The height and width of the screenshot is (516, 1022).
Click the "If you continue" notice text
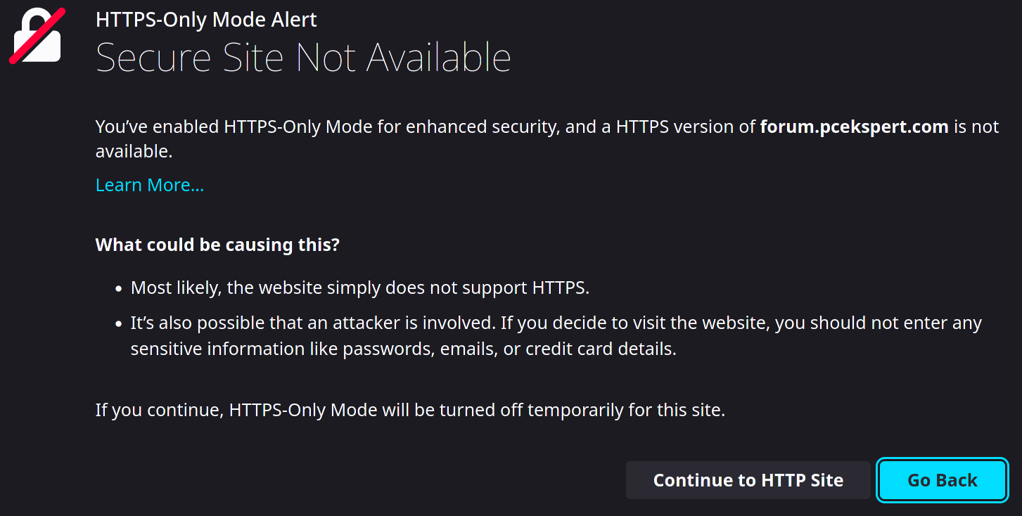tap(160, 410)
